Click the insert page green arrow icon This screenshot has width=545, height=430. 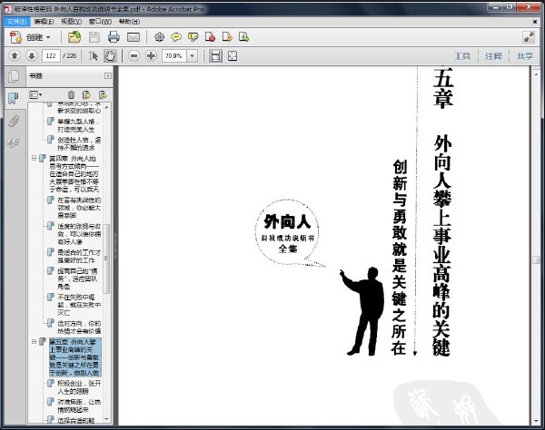tap(243, 37)
